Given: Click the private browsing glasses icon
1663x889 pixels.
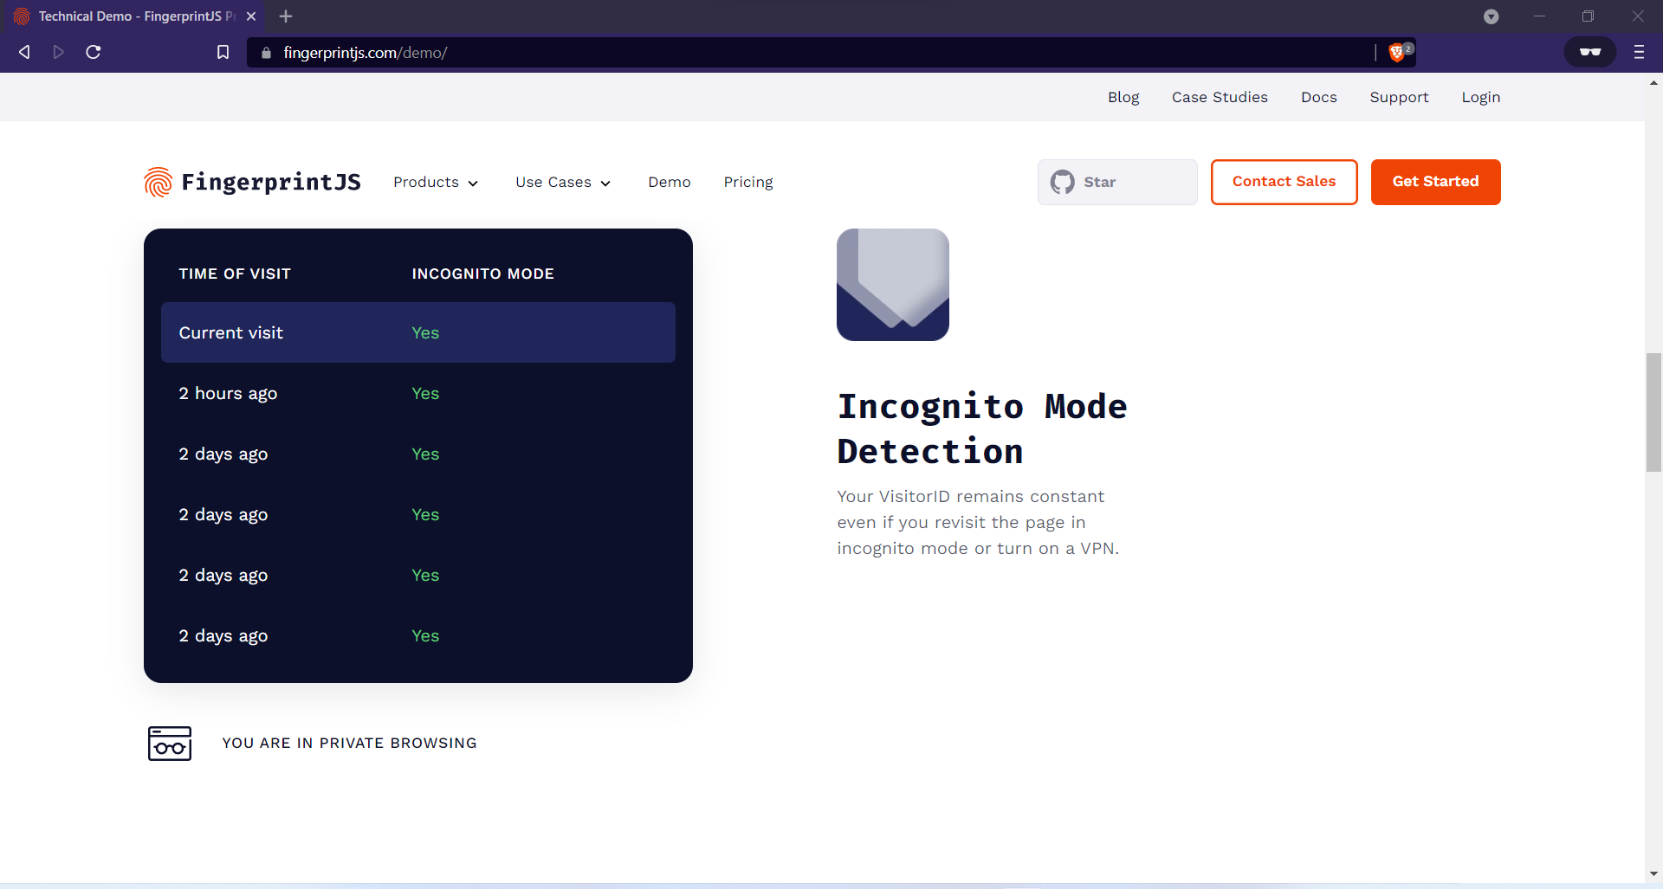Looking at the screenshot, I should pyautogui.click(x=170, y=744).
